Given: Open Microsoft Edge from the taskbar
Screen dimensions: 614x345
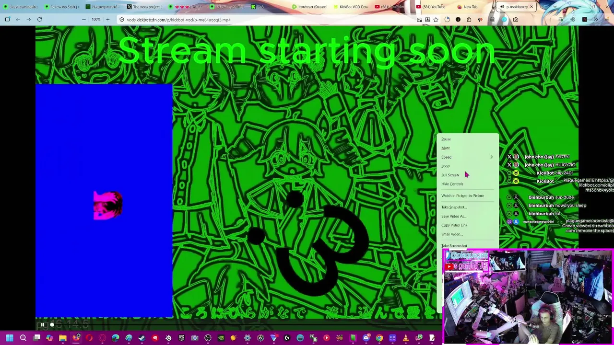Looking at the screenshot, I should coord(115,338).
